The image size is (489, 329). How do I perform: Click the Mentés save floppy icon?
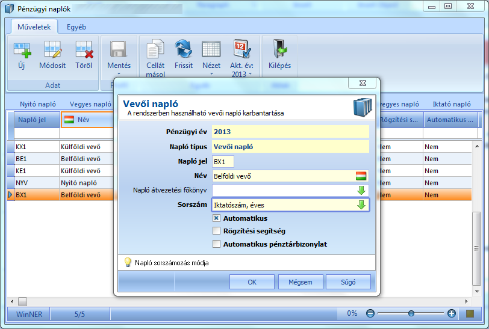(x=119, y=49)
